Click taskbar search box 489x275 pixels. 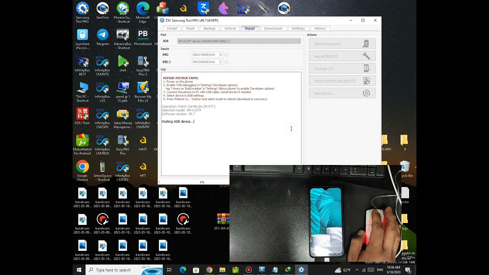124,270
